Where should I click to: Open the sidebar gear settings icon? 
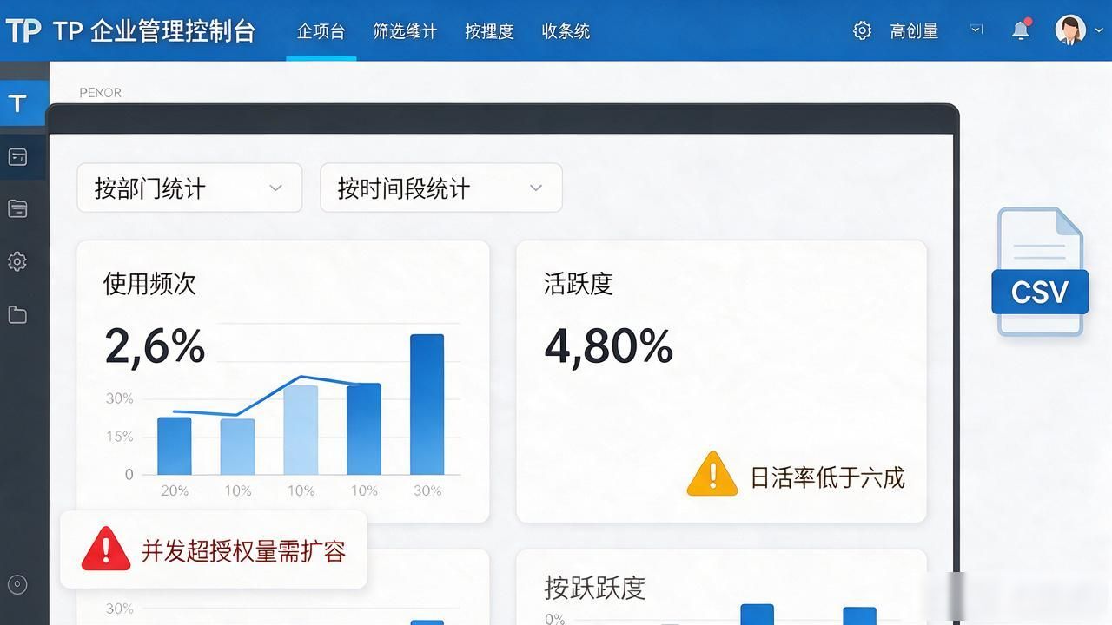[x=17, y=261]
